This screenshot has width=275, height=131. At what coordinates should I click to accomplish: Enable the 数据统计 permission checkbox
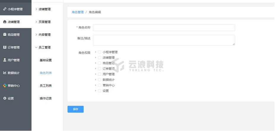100,80
